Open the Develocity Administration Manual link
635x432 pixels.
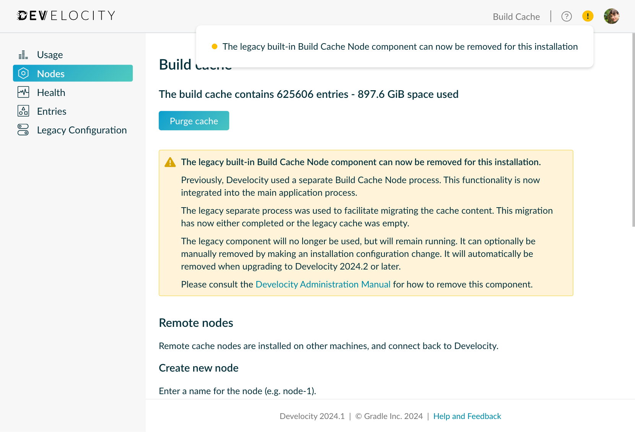pyautogui.click(x=323, y=284)
